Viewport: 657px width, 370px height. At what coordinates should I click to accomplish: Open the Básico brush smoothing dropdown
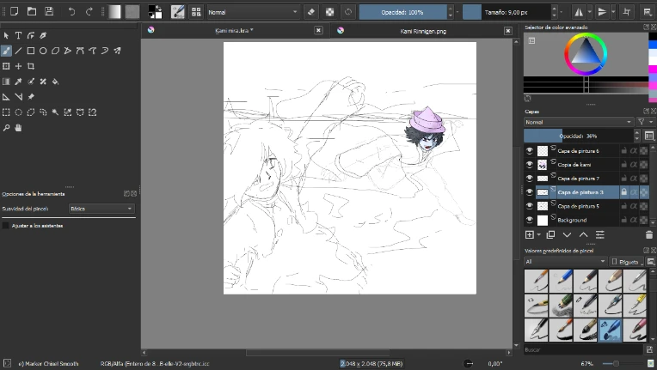(x=101, y=209)
